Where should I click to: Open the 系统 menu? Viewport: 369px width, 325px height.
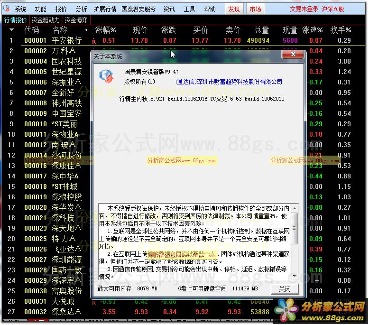(x=20, y=9)
